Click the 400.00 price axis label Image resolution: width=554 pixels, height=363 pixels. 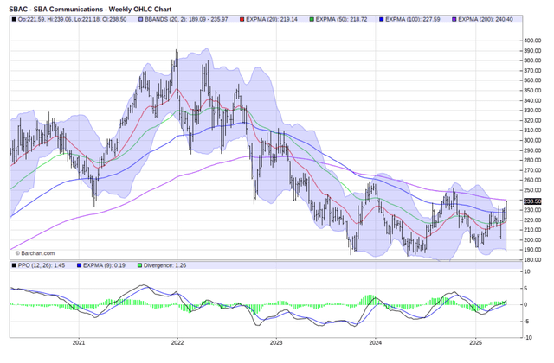pyautogui.click(x=532, y=41)
